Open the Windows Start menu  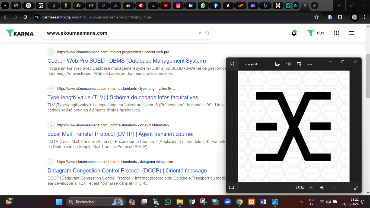59,202
